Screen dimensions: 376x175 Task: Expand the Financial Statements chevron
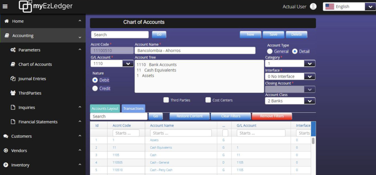80,121
